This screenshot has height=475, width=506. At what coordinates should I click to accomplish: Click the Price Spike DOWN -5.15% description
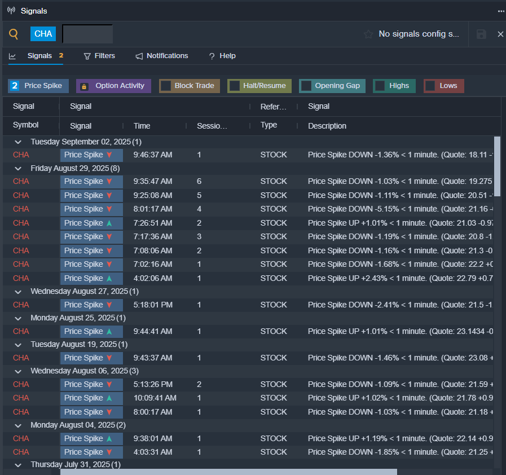(x=400, y=209)
